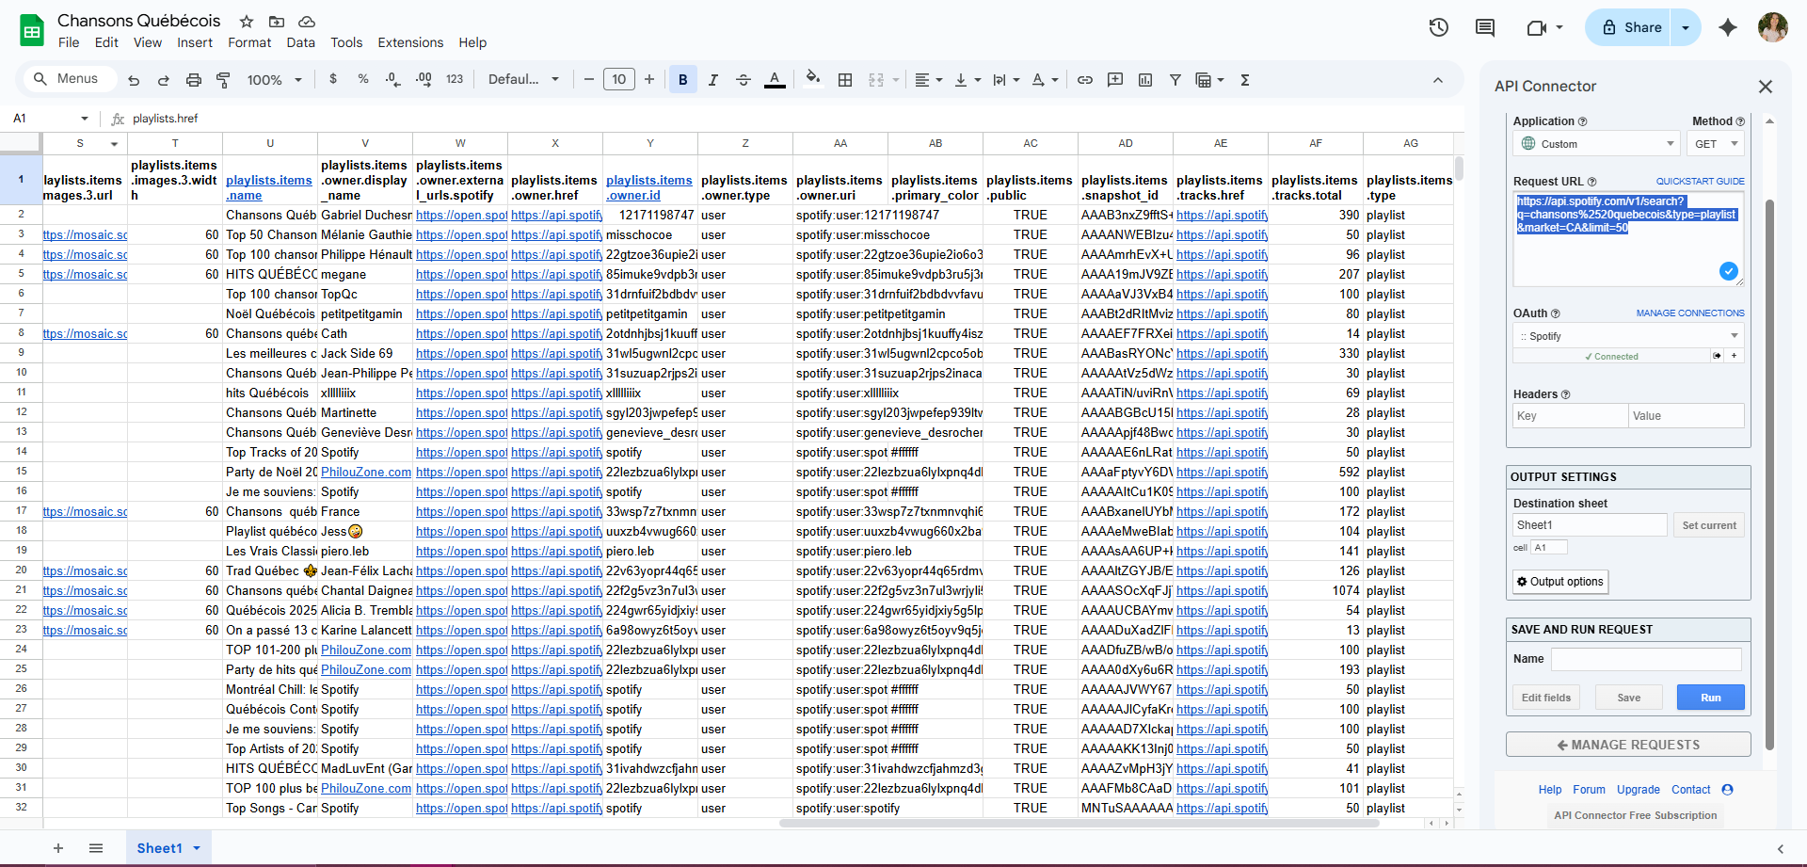Click the Undo icon
The image size is (1807, 867).
[x=134, y=80]
